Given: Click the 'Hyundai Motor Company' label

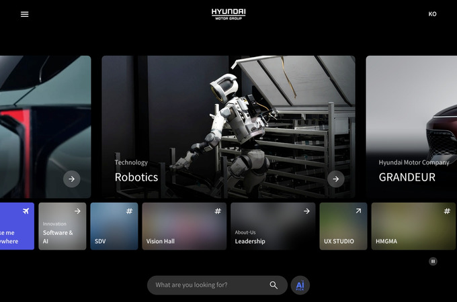Looking at the screenshot, I should [x=414, y=162].
